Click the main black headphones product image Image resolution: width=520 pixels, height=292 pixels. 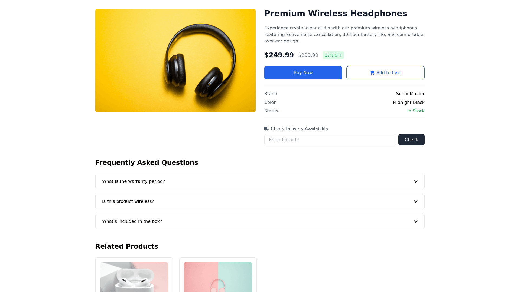(x=175, y=61)
